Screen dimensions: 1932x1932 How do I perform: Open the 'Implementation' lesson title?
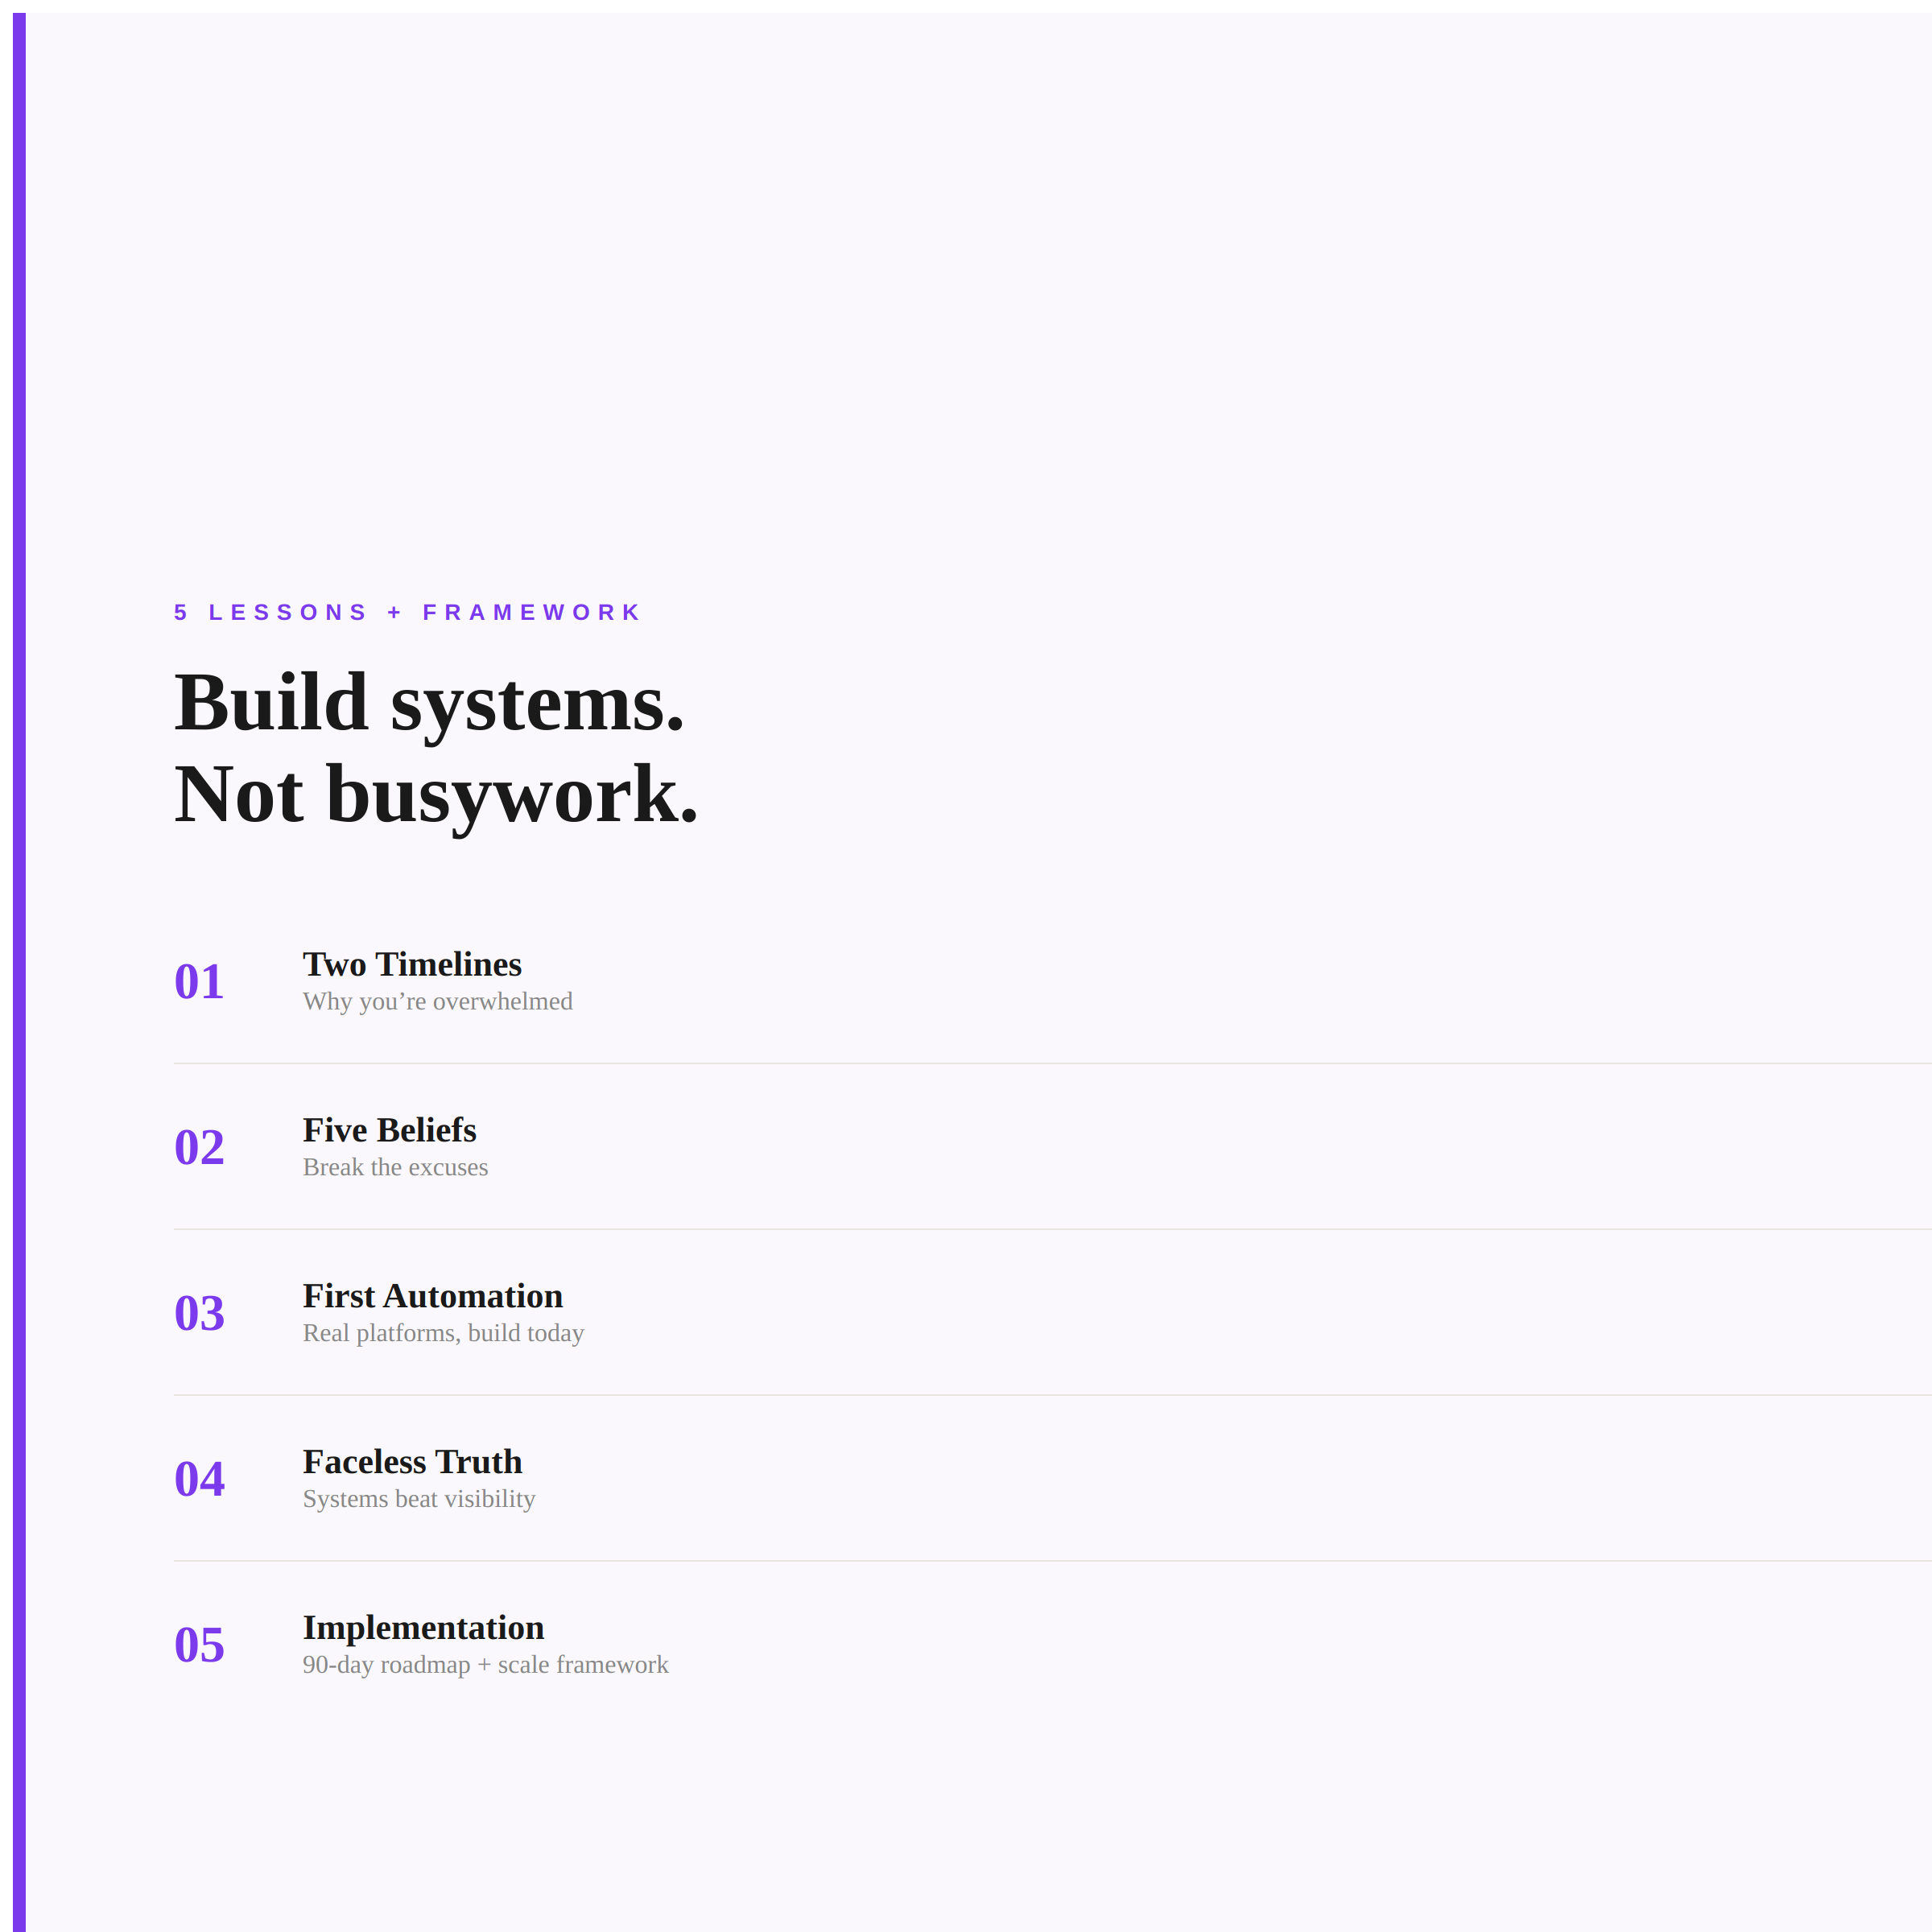click(423, 1628)
